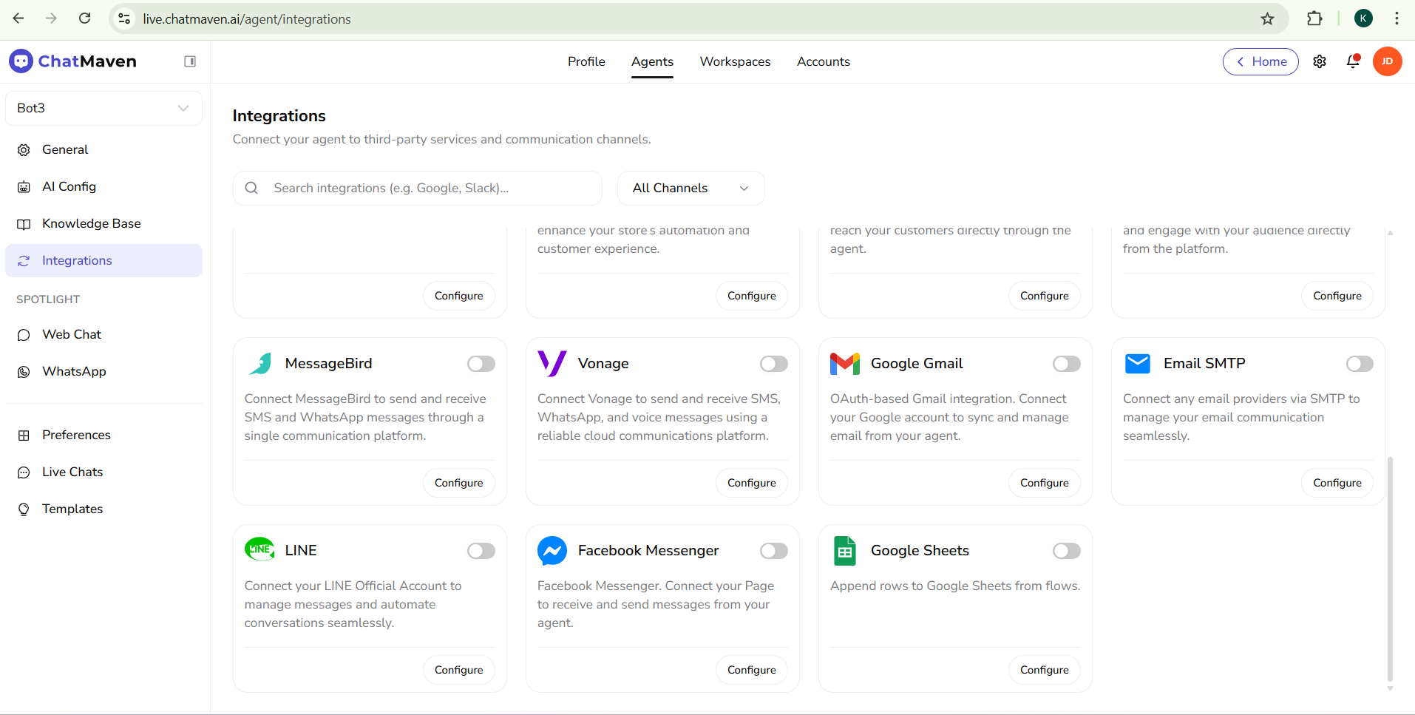1415x715 pixels.
Task: Click the Google Gmail logo icon
Action: pos(844,364)
